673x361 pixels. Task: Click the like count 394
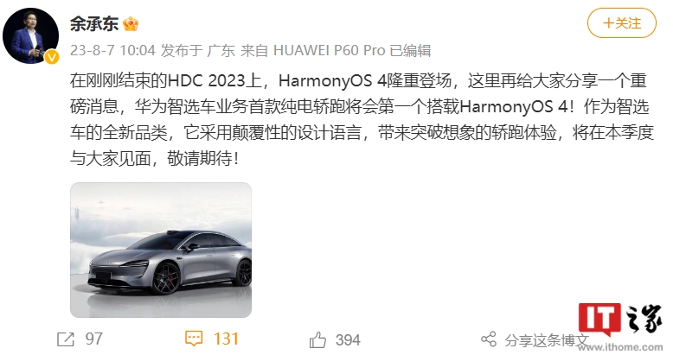tap(348, 340)
